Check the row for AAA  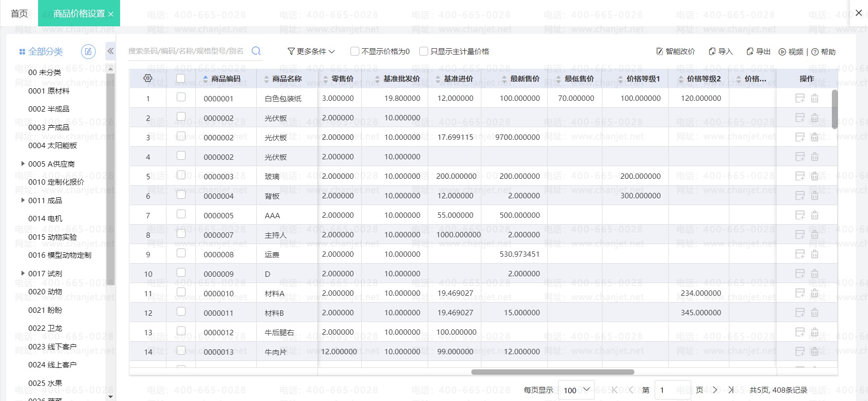[181, 214]
